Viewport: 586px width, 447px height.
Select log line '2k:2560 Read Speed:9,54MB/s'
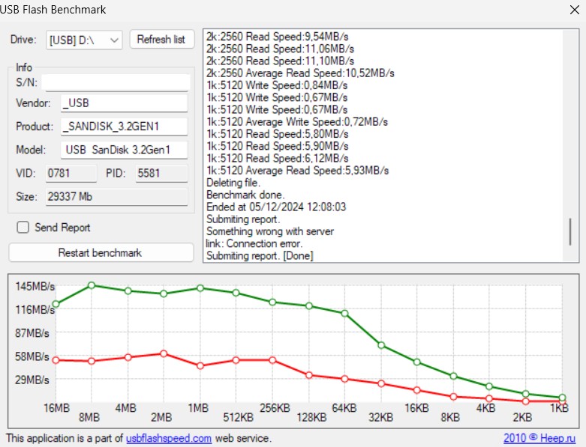(278, 37)
